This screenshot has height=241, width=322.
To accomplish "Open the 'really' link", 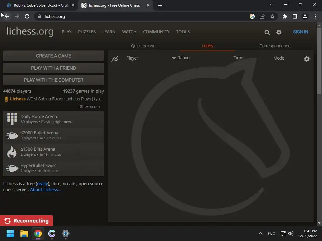I will click(x=42, y=184).
